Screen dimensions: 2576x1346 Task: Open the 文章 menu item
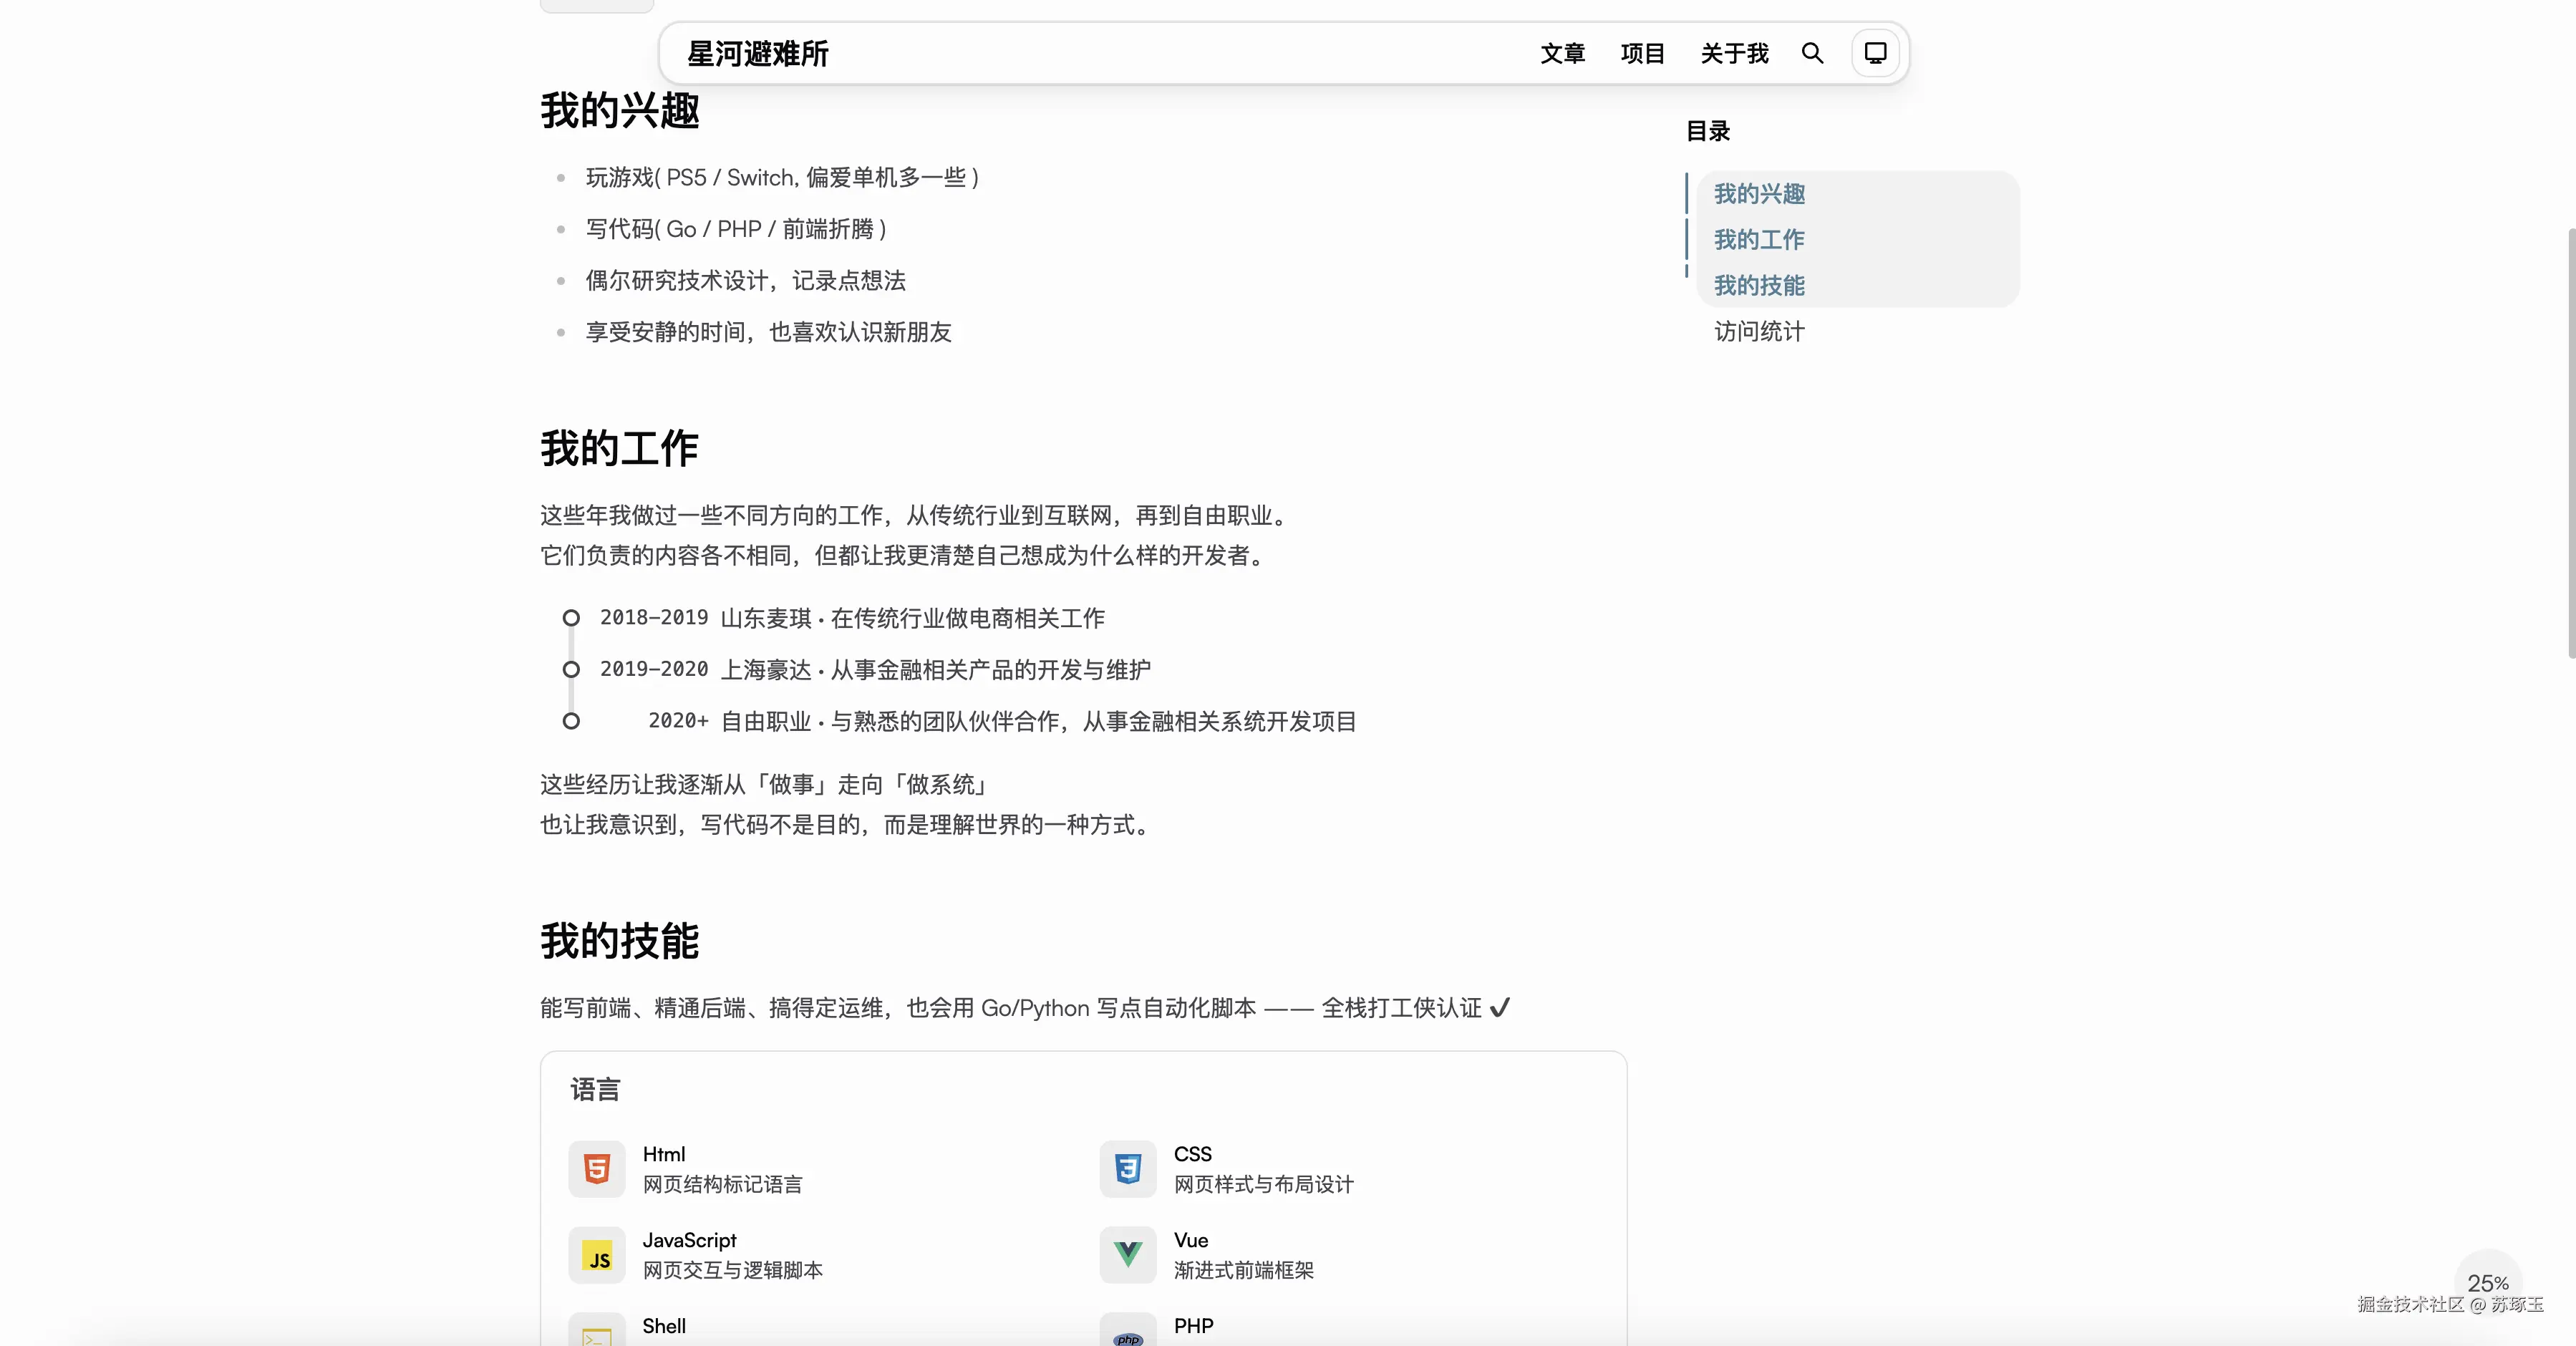pyautogui.click(x=1562, y=53)
